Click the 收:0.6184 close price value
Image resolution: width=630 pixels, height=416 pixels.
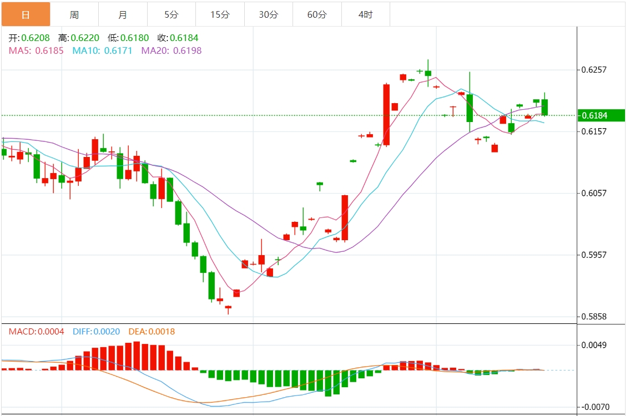(178, 38)
